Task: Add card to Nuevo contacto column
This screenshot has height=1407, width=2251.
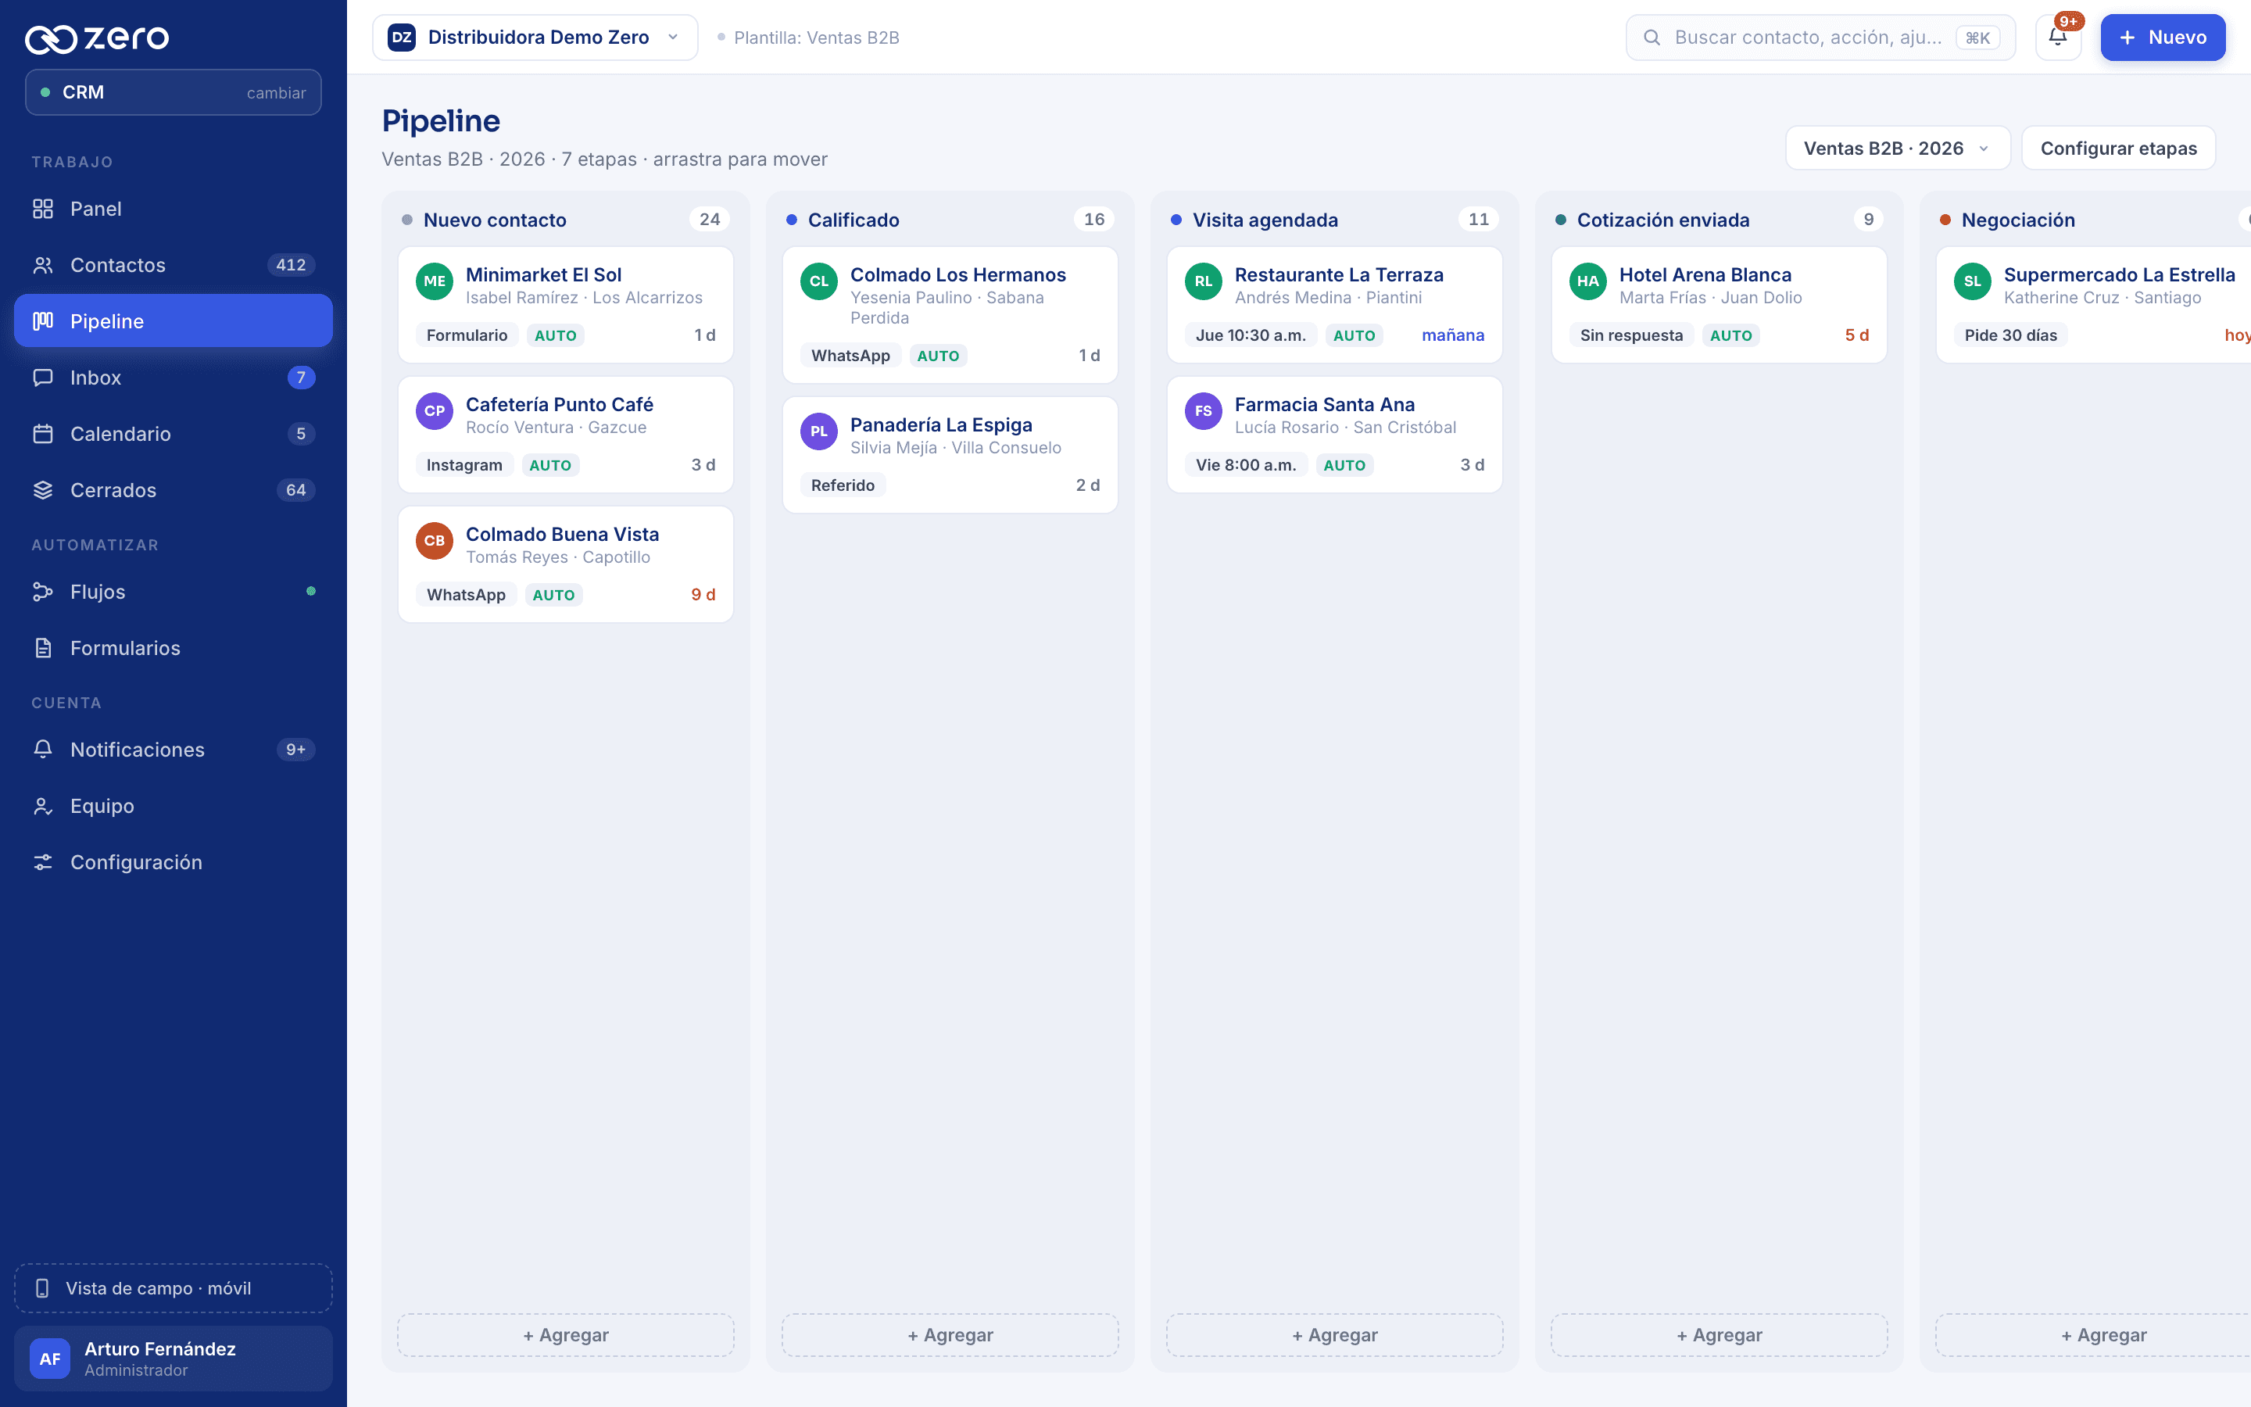Action: [566, 1334]
